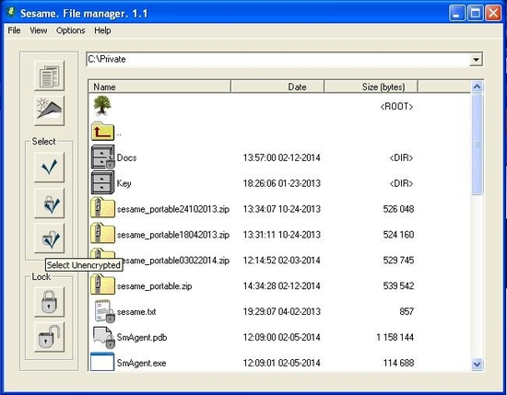
Task: Click the tree ROOT icon in file list
Action: click(102, 106)
